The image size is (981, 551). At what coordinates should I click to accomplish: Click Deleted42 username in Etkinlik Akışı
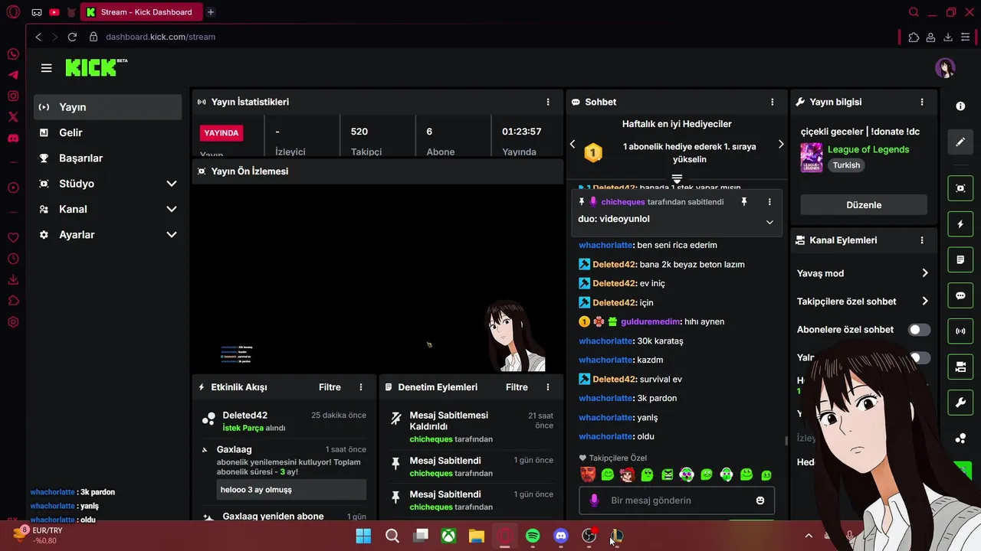[x=245, y=416]
